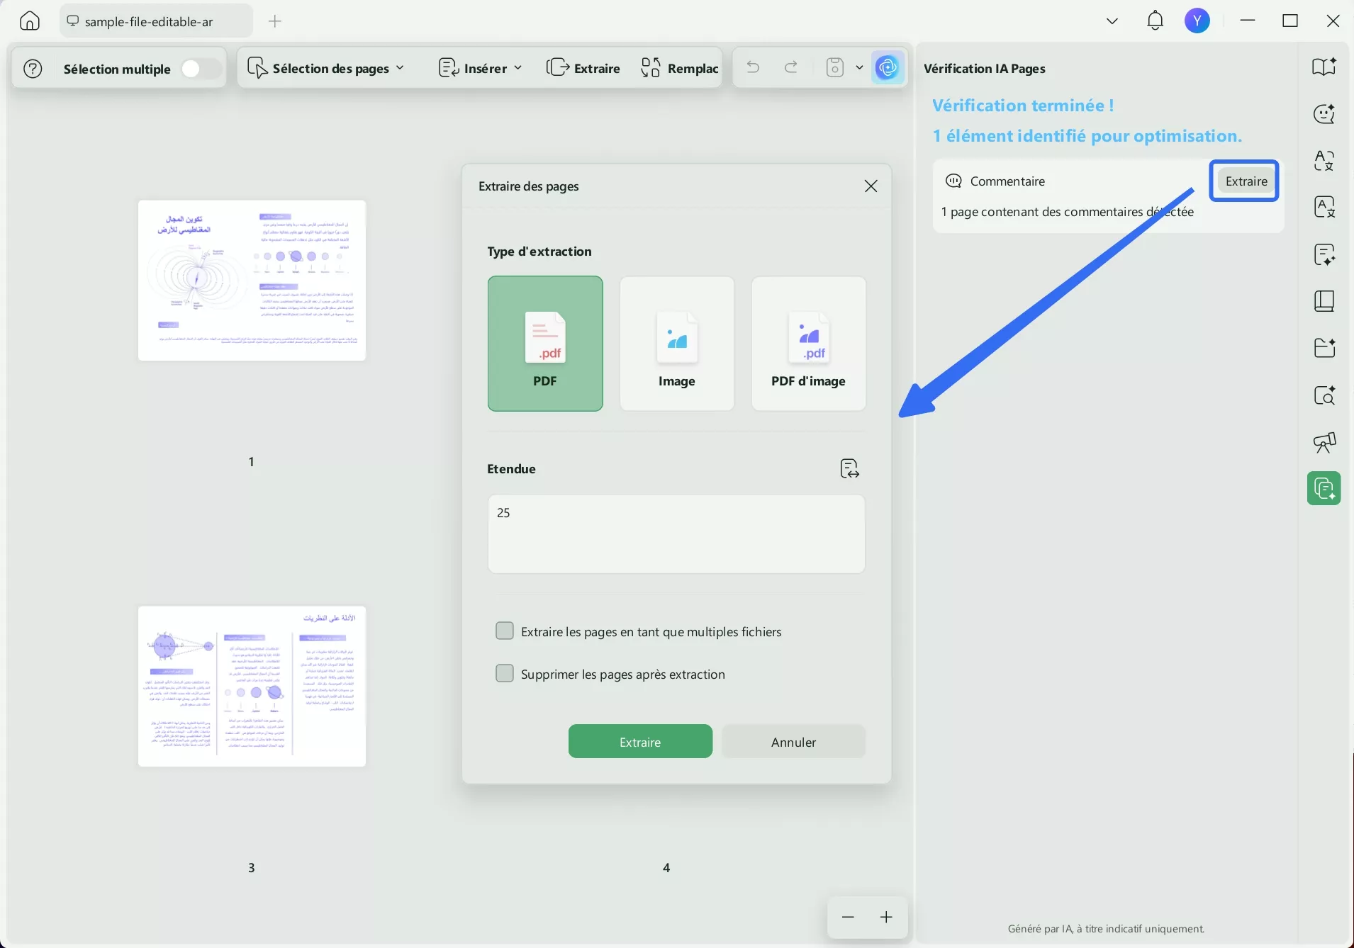Zoom in thumbnails with plus button

pyautogui.click(x=886, y=917)
